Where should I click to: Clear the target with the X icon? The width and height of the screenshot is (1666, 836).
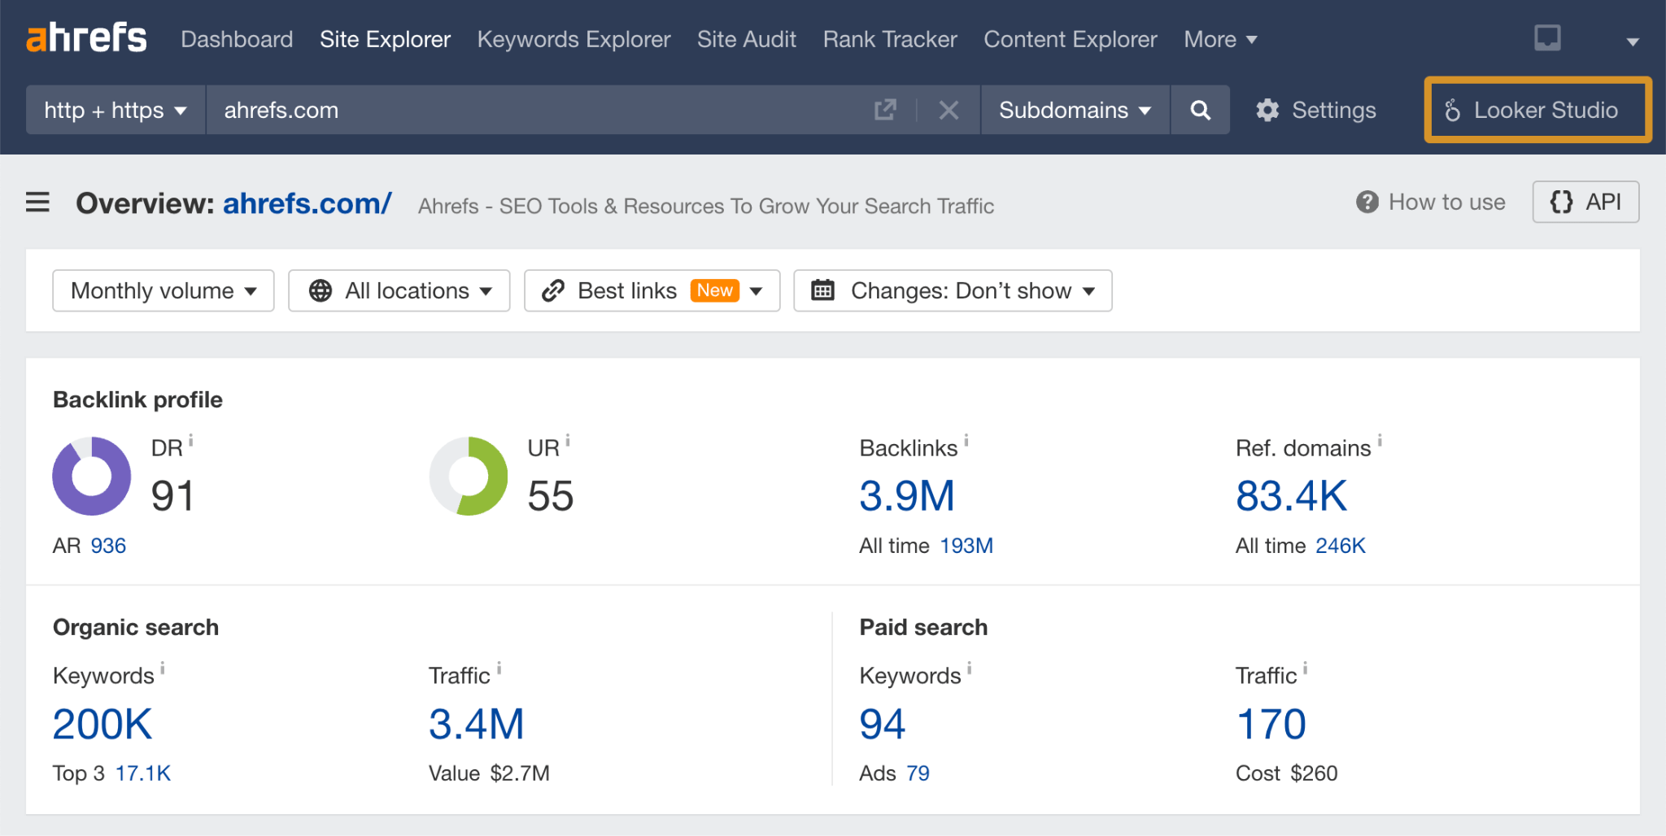point(949,110)
